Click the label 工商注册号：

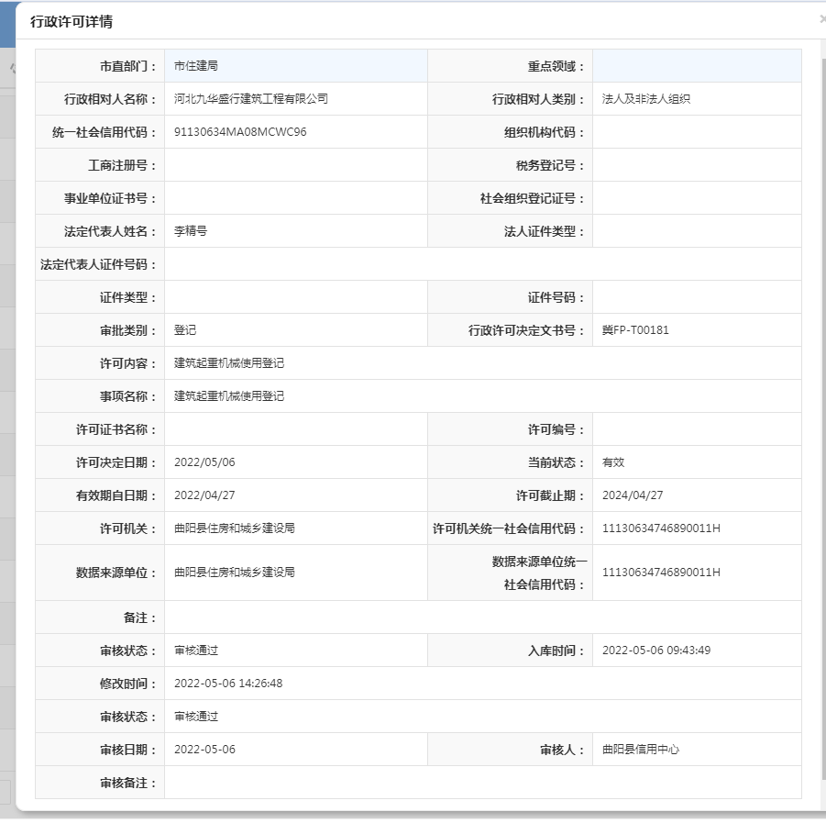pos(122,165)
